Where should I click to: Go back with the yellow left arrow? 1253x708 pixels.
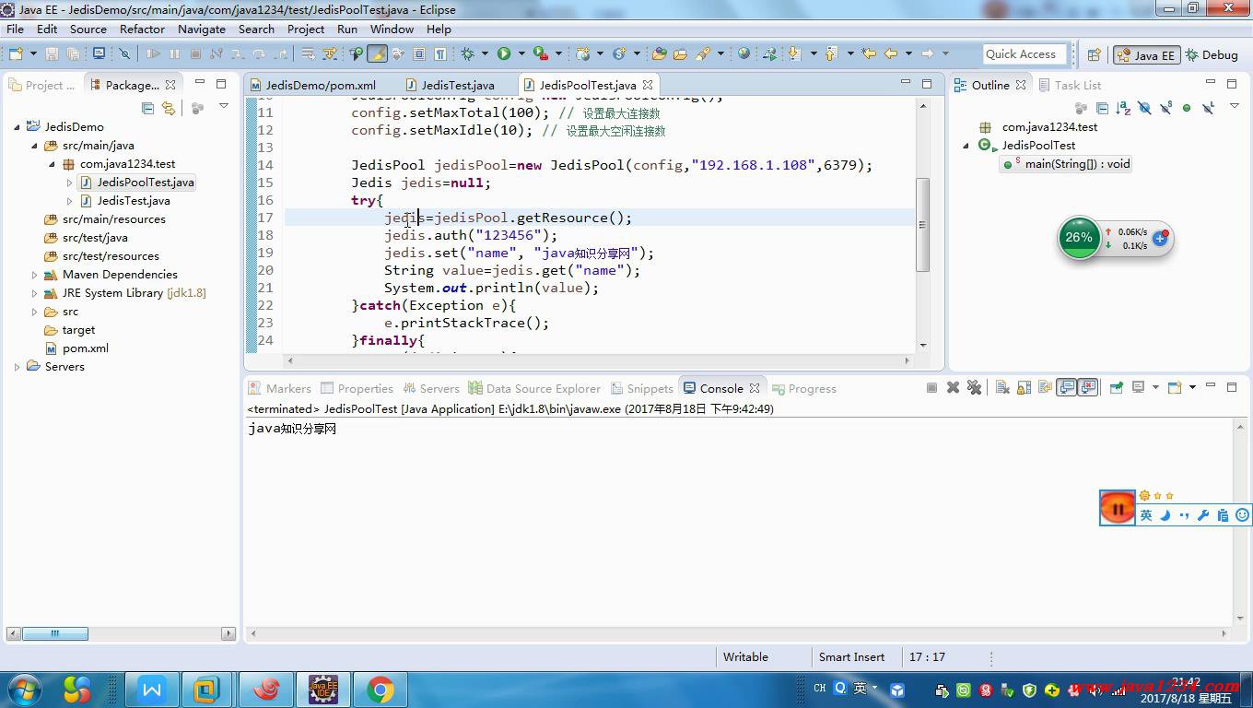pyautogui.click(x=891, y=53)
